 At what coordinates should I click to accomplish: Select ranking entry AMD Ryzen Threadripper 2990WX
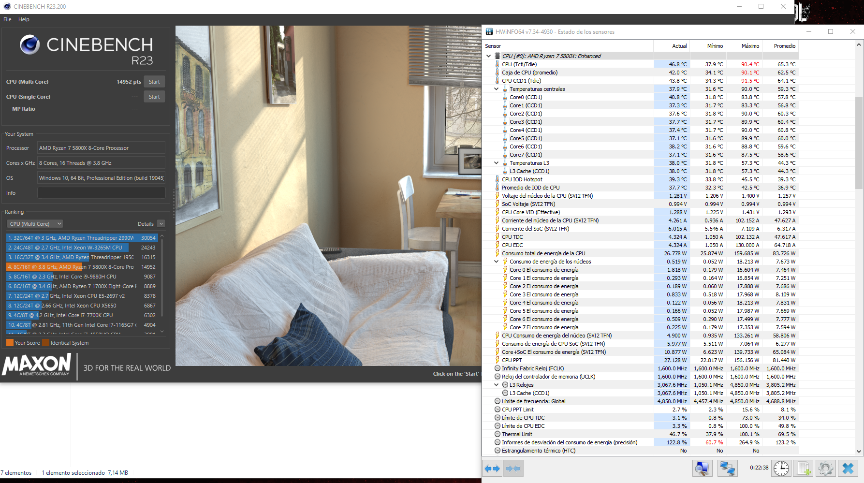click(82, 238)
